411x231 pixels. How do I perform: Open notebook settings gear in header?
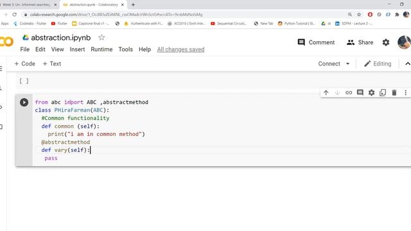(x=386, y=42)
